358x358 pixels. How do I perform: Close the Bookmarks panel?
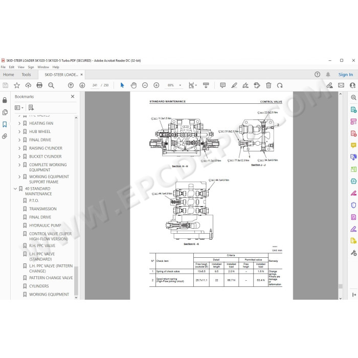click(x=73, y=97)
